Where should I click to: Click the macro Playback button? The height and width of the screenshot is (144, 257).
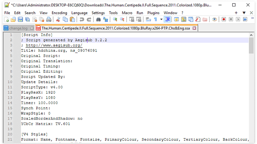pyautogui.click(x=238, y=19)
